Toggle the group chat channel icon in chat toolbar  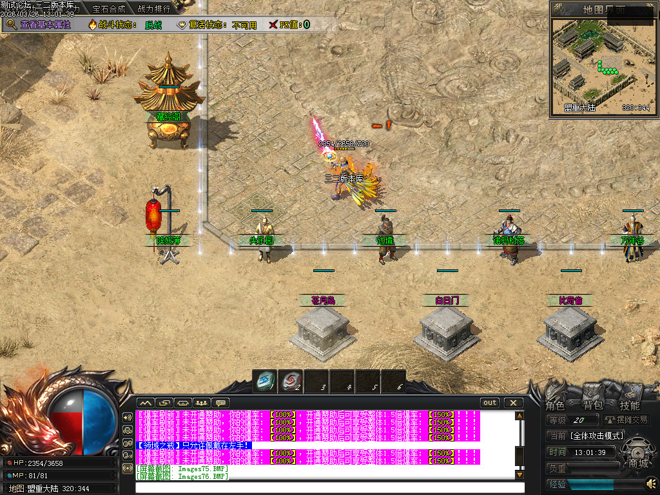(x=202, y=403)
